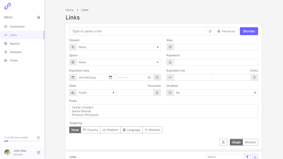The image size is (283, 159).
Task: Select Single link mode
Action: pyautogui.click(x=236, y=142)
